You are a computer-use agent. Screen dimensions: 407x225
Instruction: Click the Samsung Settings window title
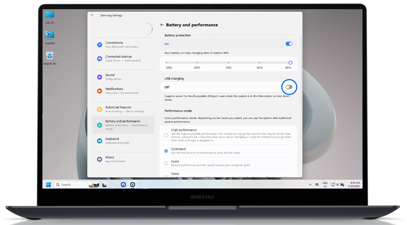(x=111, y=15)
